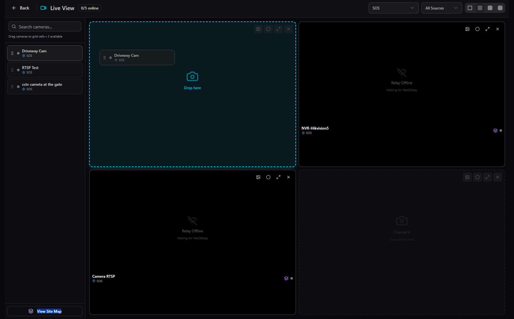Switch to 2x2 grid layout
Screen dimensions: 514x319
(x=480, y=8)
